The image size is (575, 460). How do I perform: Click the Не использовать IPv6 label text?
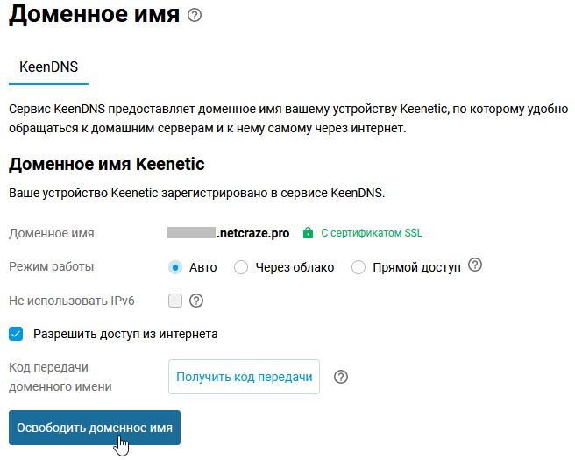(72, 300)
